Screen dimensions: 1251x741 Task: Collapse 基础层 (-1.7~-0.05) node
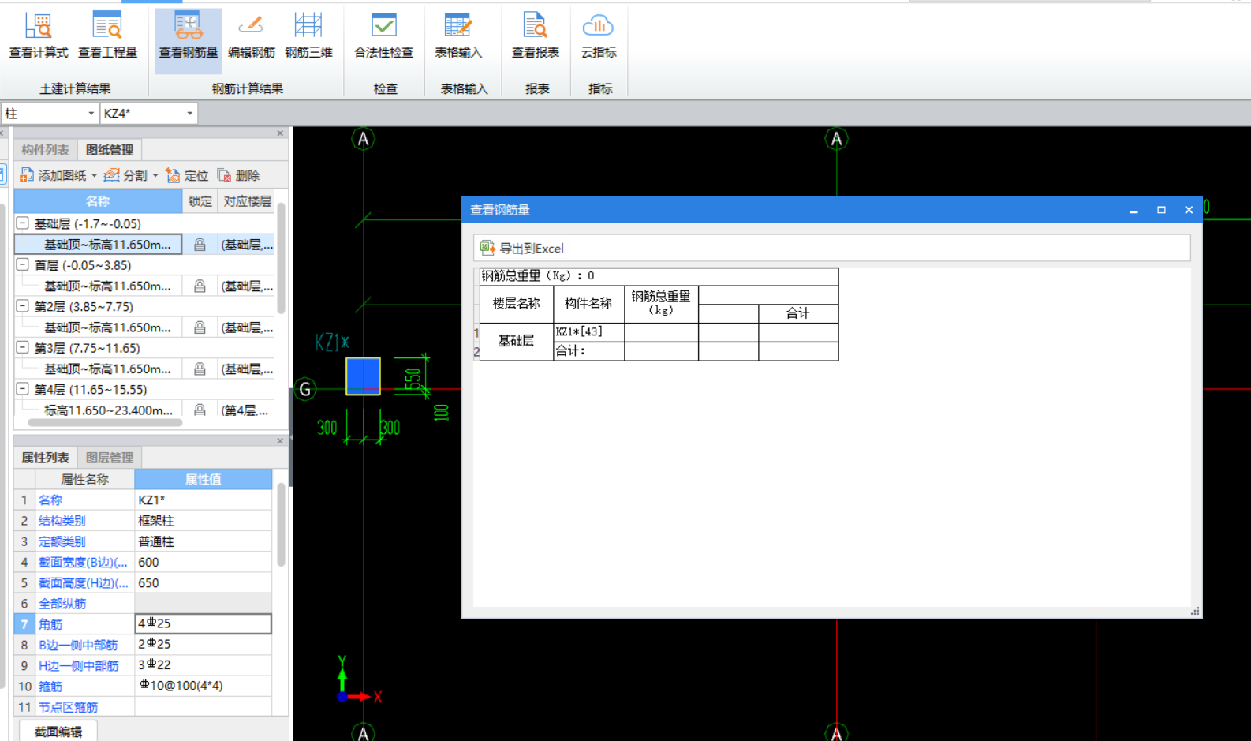click(x=23, y=223)
